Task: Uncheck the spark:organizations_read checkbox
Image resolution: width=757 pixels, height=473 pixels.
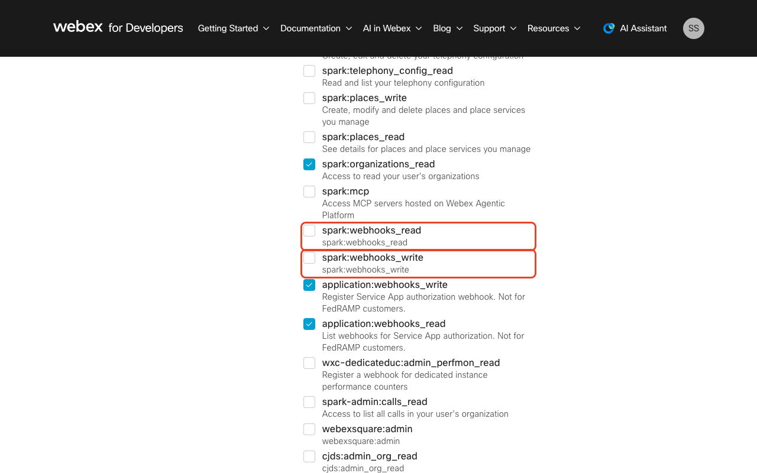Action: (309, 164)
